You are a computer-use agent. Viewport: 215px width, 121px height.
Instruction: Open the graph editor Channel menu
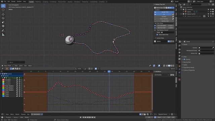click(23, 114)
